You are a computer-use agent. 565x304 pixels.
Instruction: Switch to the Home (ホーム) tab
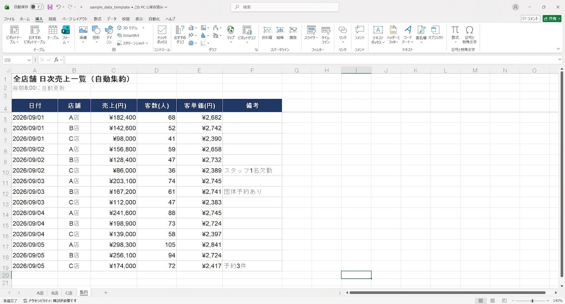pos(25,19)
